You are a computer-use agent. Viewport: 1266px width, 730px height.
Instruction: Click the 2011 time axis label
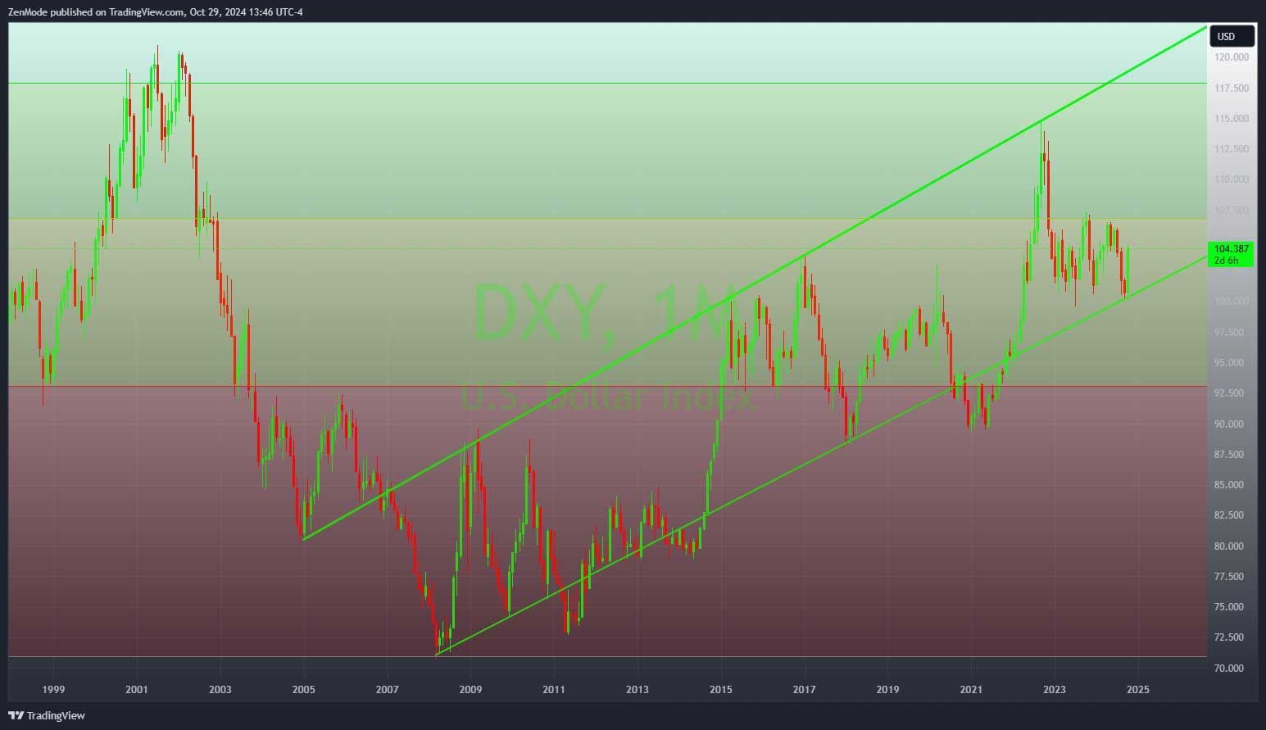tap(555, 690)
